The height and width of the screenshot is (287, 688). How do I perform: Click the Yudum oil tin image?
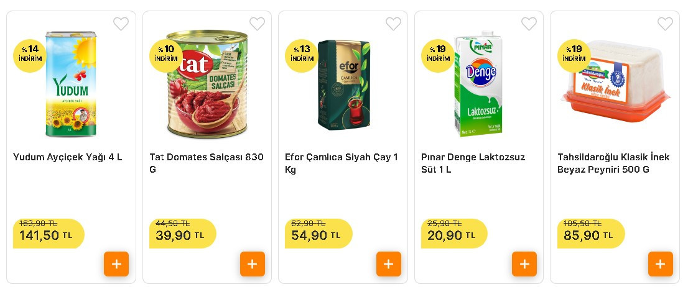tap(71, 84)
